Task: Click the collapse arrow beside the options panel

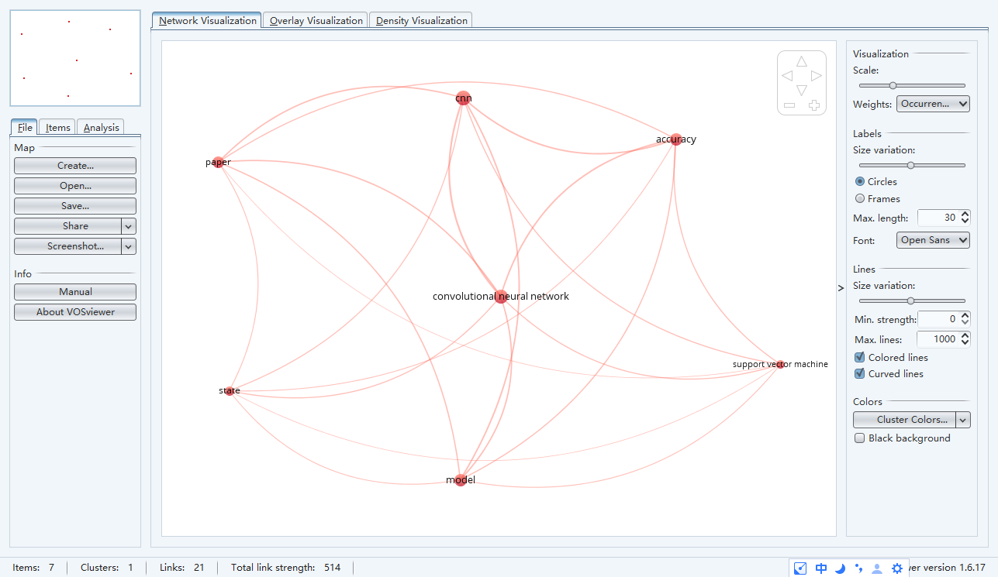Action: [841, 288]
